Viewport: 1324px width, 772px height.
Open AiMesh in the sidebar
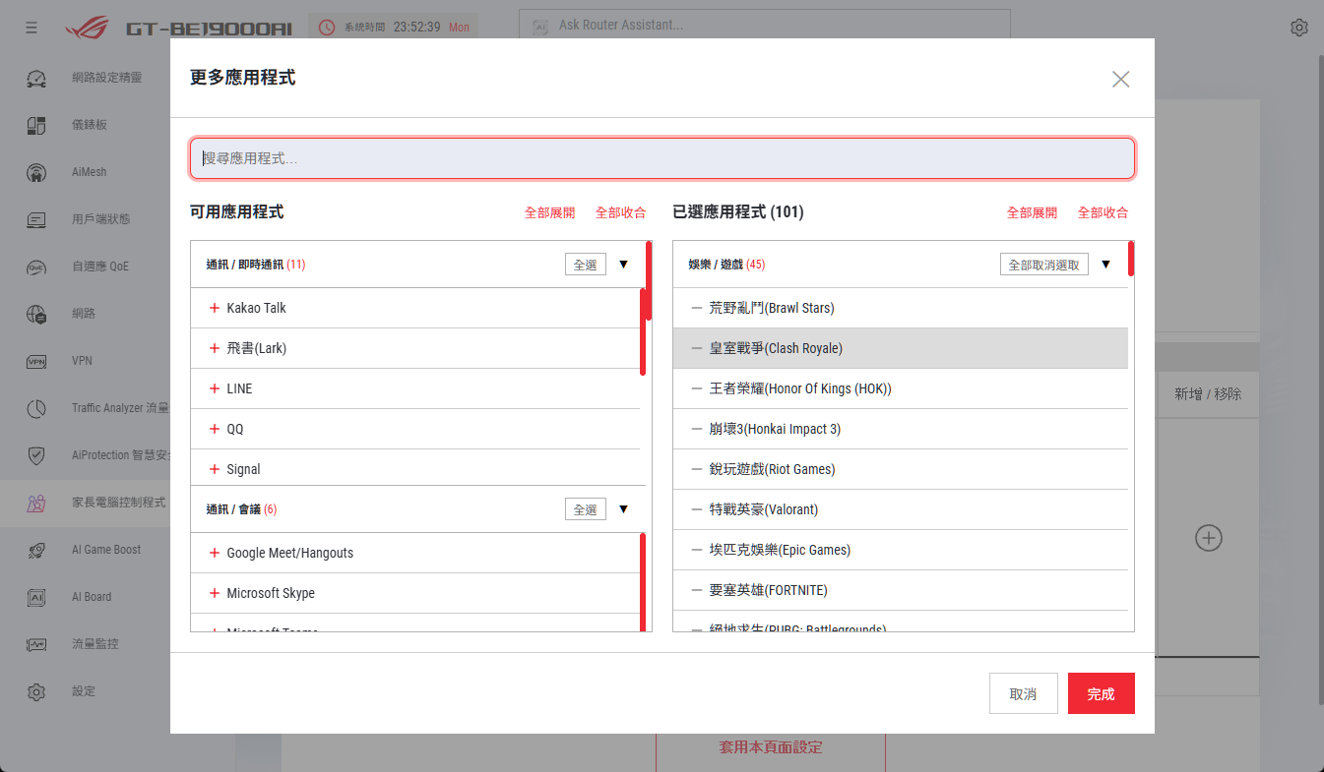89,171
